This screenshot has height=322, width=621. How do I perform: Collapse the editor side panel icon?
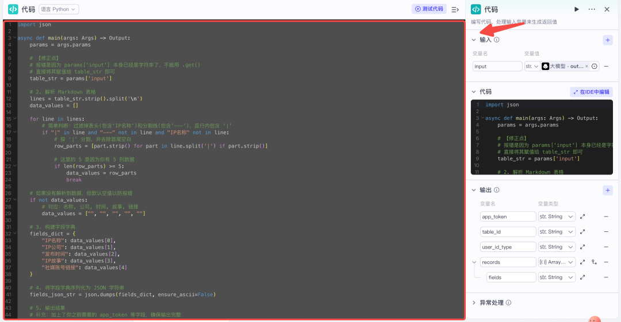pyautogui.click(x=455, y=10)
